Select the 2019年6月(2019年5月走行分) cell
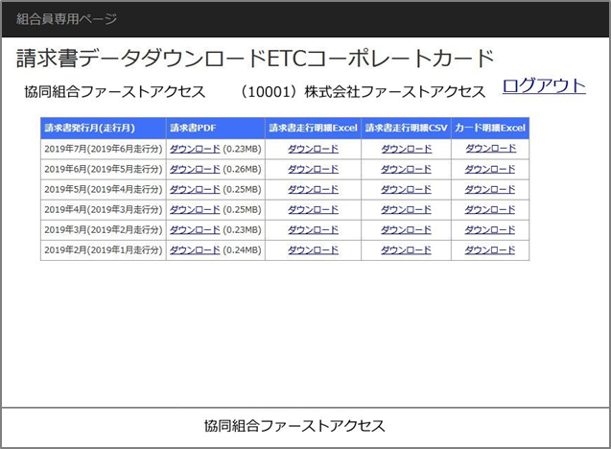 (x=104, y=169)
